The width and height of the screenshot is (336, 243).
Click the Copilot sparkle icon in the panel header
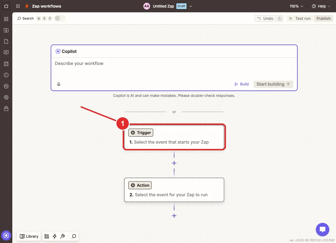[58, 52]
